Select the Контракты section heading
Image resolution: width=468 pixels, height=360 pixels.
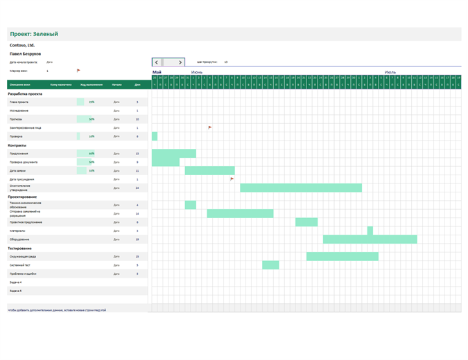tap(17, 145)
